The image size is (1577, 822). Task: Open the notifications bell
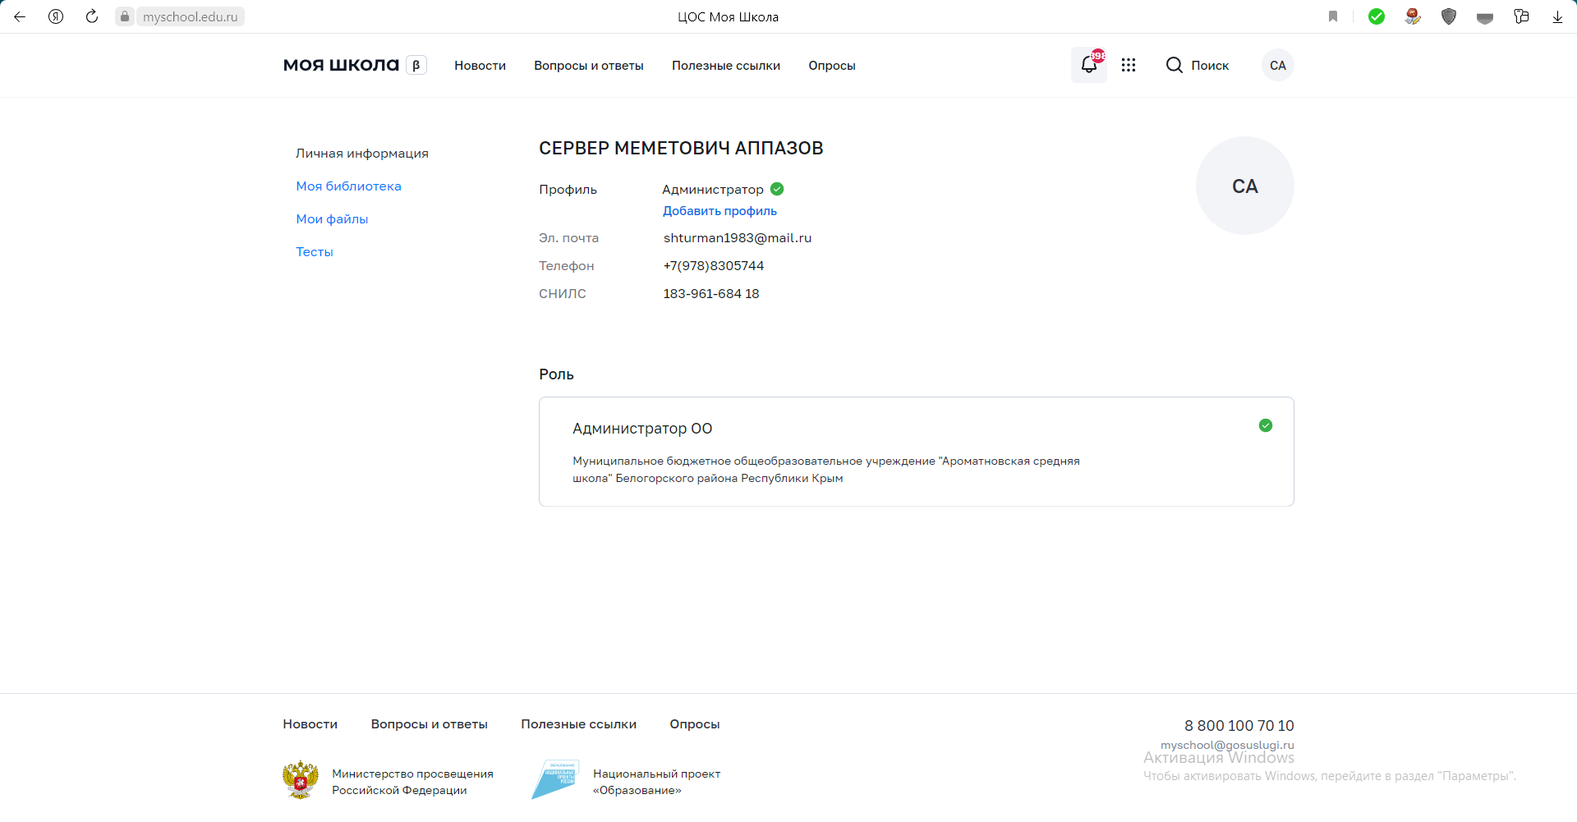tap(1088, 65)
